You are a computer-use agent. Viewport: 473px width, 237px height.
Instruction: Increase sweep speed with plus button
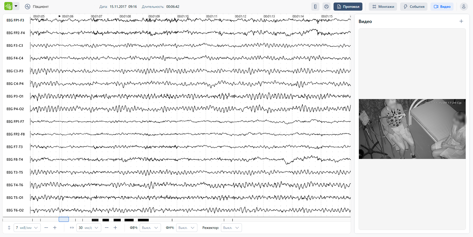(x=115, y=228)
